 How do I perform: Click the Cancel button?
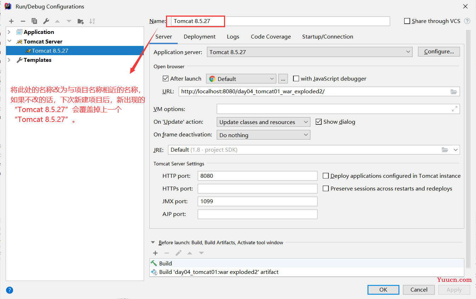419,290
